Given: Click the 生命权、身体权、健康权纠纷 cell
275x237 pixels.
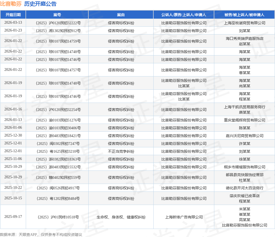Looking at the screenshot, I should 121,217.
